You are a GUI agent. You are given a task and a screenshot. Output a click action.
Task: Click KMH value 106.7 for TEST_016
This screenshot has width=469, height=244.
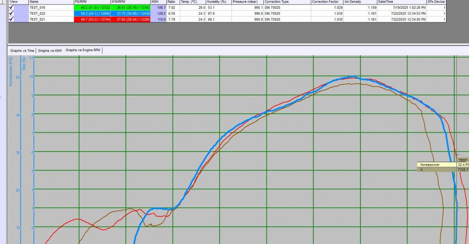(161, 7)
